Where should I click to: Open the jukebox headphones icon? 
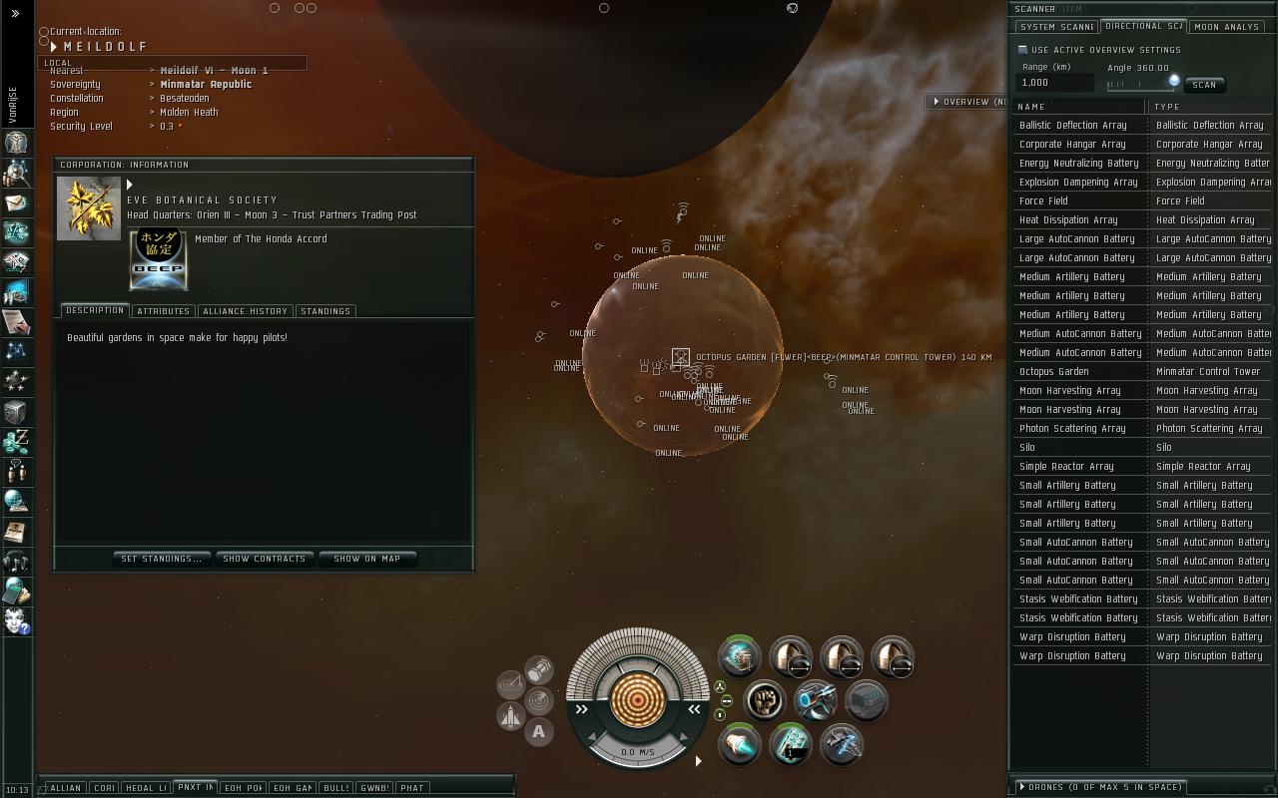tap(16, 562)
